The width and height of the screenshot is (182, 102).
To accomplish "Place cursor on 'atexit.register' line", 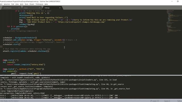I will tap(26, 51).
